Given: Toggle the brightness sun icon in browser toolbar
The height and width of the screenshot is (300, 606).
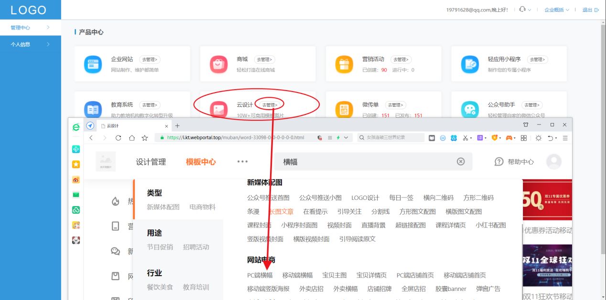Looking at the screenshot, I should (x=538, y=138).
